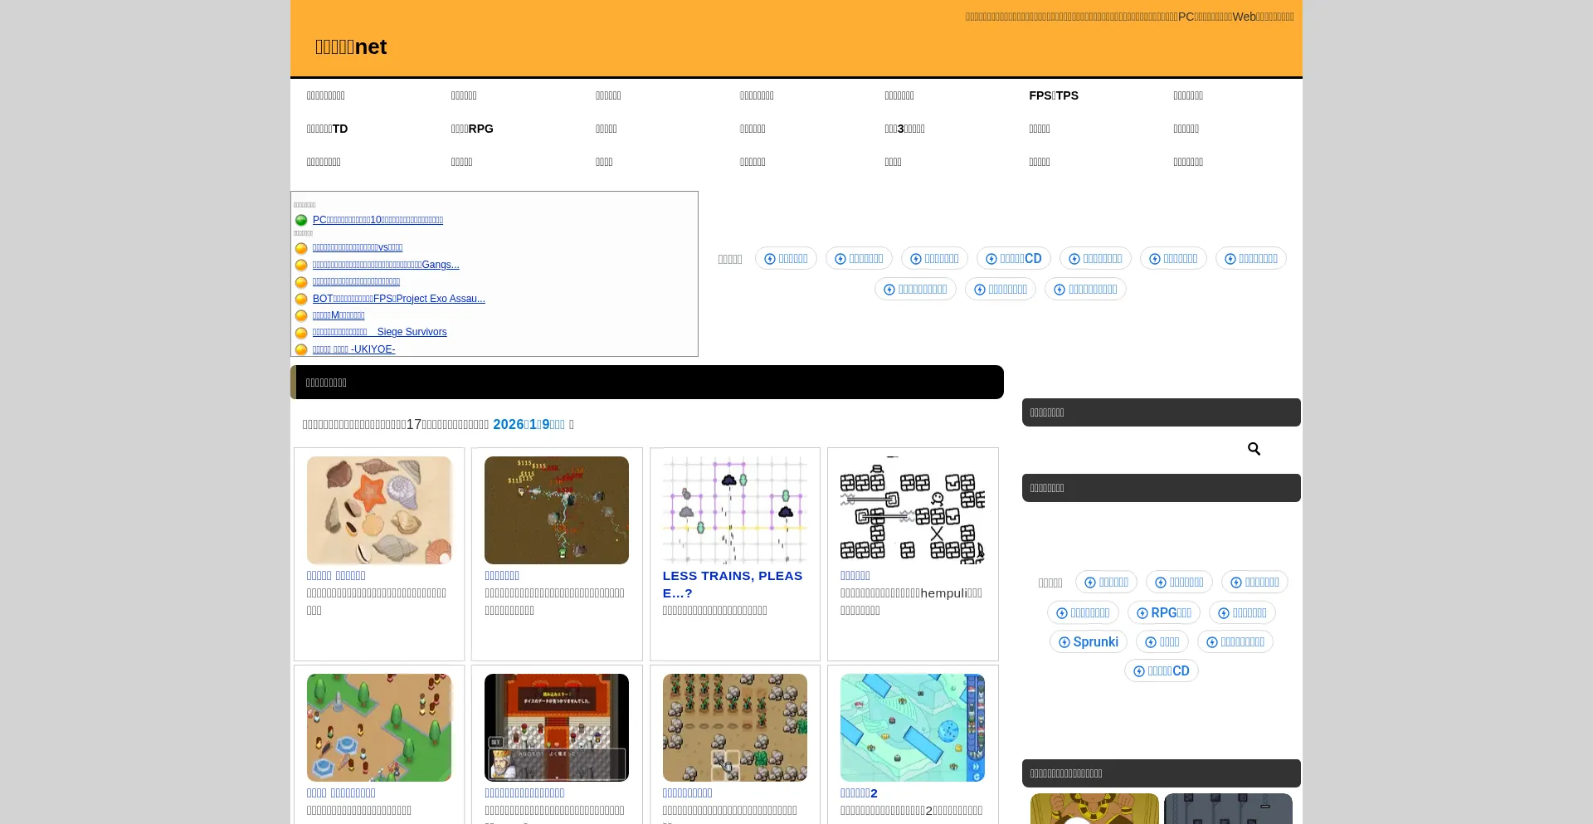Focus the sidebar search input field
Image resolution: width=1593 pixels, height=824 pixels.
[x=1133, y=449]
